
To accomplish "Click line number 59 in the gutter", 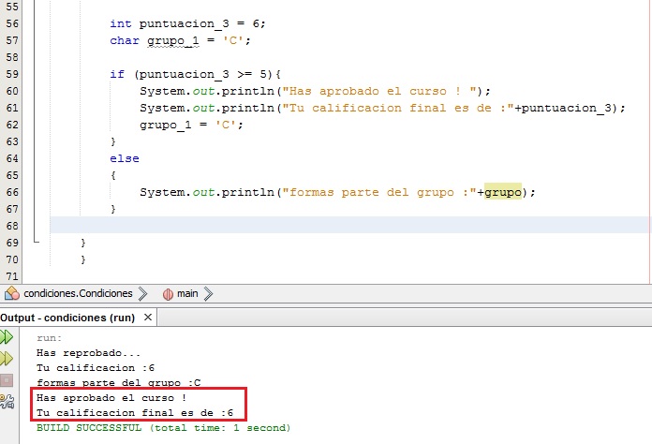I will 12,73.
